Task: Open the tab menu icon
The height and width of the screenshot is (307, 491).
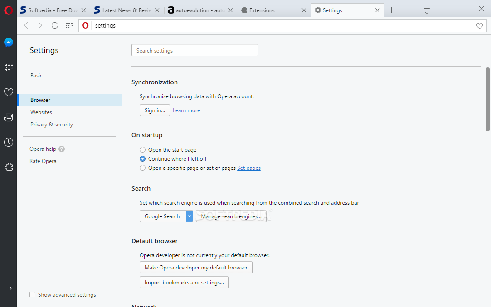Action: [x=427, y=10]
